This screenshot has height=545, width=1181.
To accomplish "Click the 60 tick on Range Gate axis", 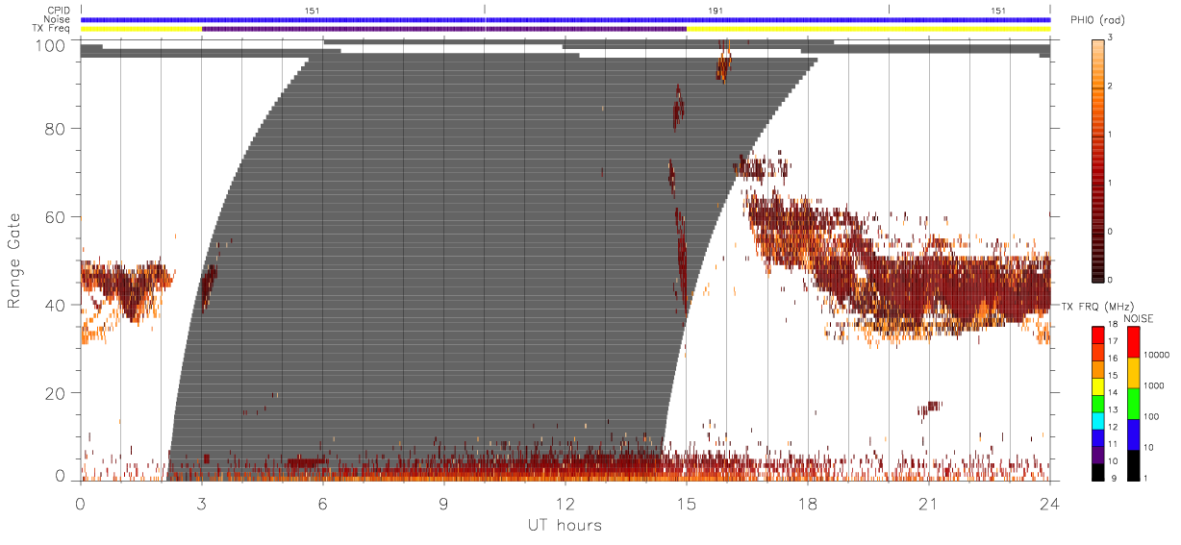I will click(x=54, y=217).
